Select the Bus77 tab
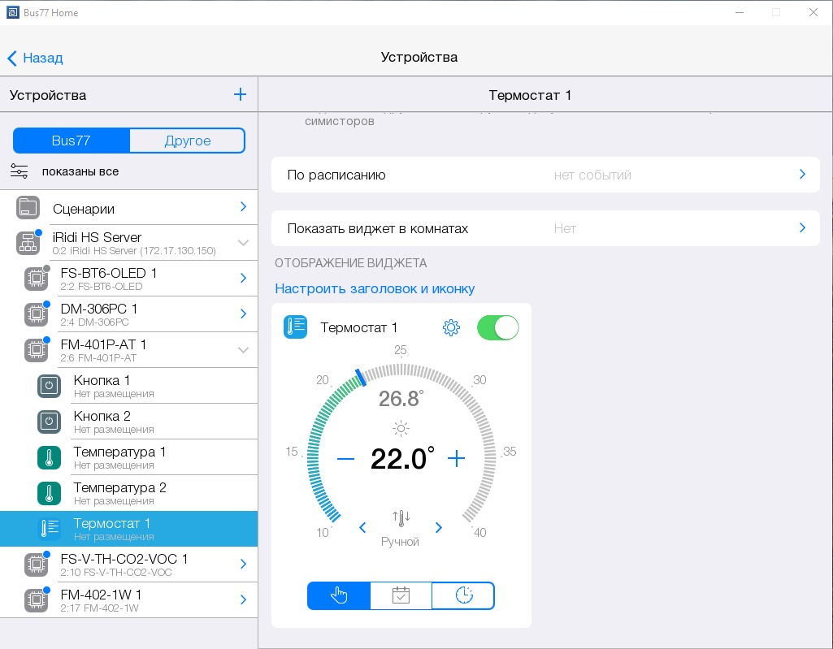The width and height of the screenshot is (833, 649). coord(72,141)
